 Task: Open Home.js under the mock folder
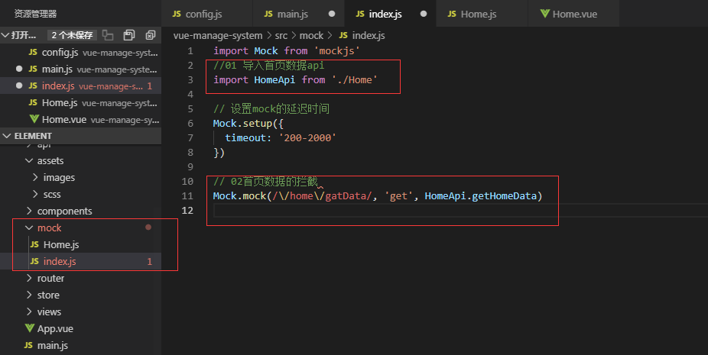pyautogui.click(x=80, y=244)
